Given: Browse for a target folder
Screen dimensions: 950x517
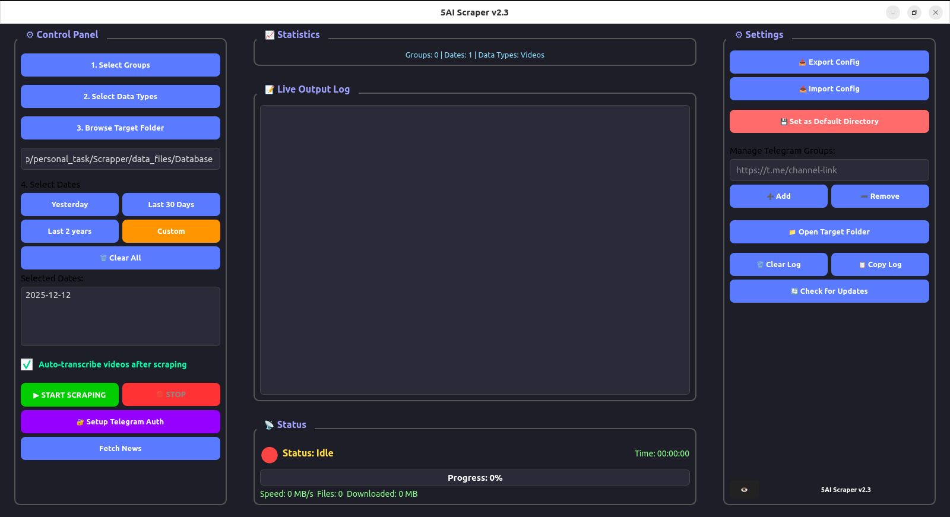Looking at the screenshot, I should tap(120, 128).
